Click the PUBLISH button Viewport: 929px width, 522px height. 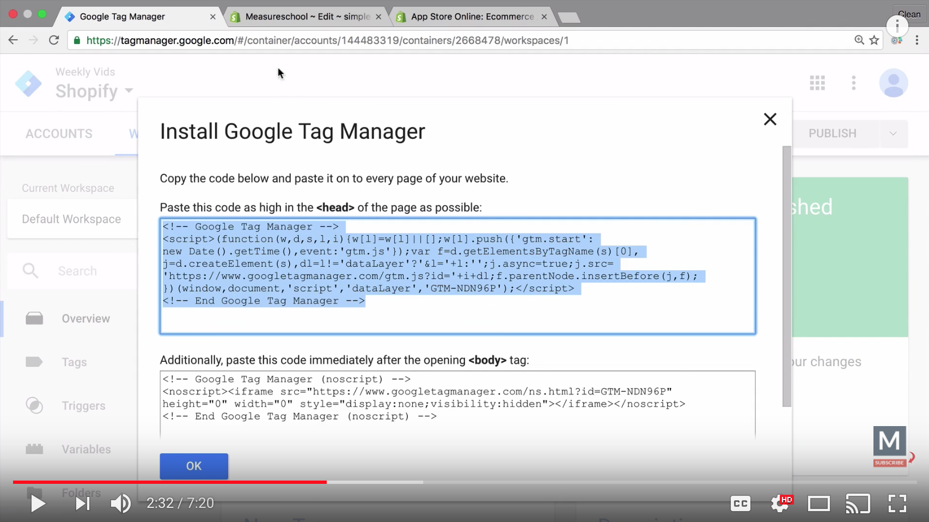pos(832,133)
